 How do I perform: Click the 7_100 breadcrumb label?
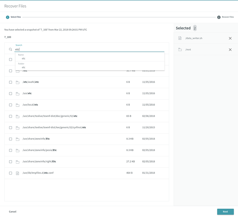(x=8, y=37)
